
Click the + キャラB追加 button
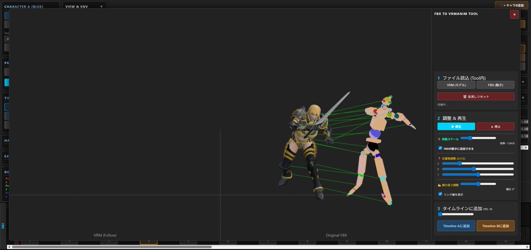(512, 5)
